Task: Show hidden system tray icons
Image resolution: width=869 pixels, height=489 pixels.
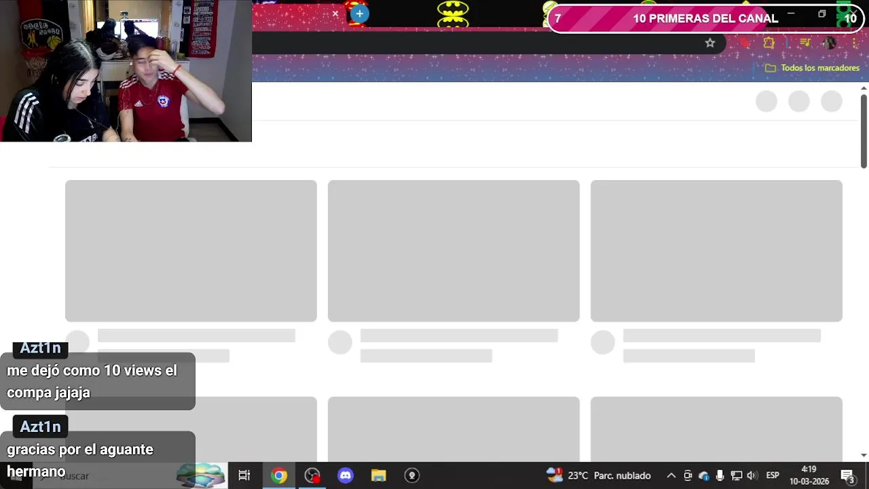Action: [671, 475]
